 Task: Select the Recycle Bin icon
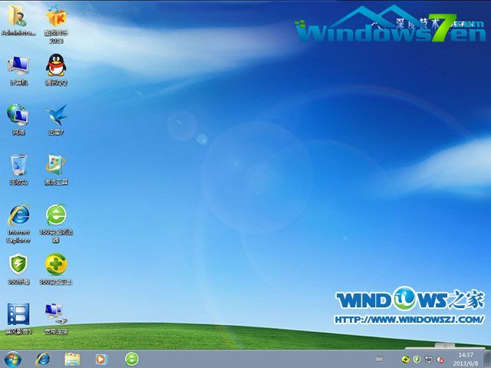(x=18, y=169)
